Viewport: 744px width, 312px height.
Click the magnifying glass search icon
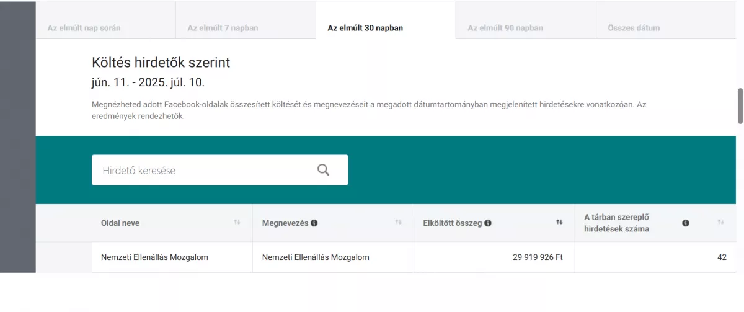tap(323, 170)
